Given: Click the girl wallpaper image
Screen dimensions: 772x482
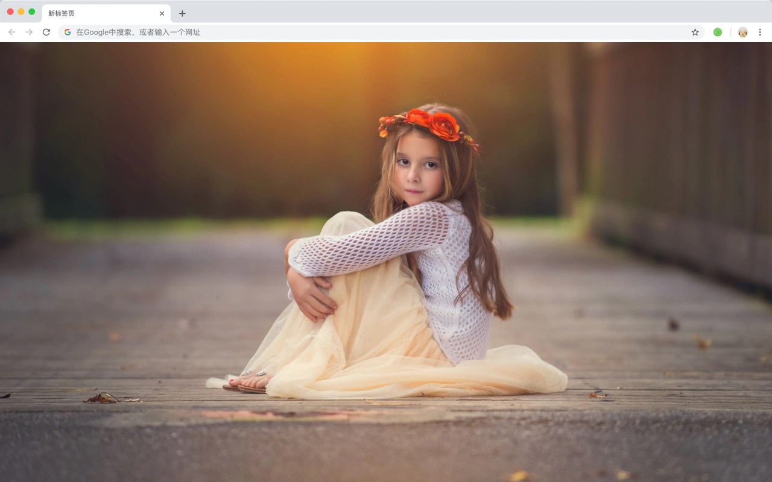Looking at the screenshot, I should click(386, 262).
